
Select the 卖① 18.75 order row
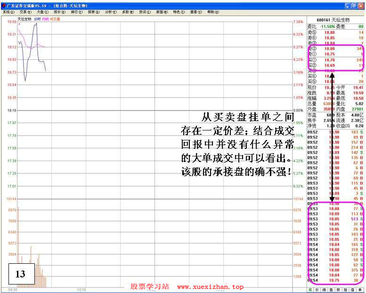335,54
